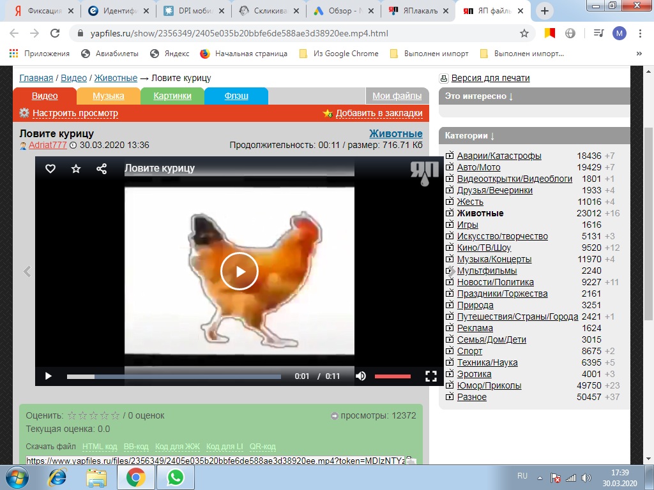Viewport: 654px width, 490px height.
Task: Adjust the red volume slider
Action: point(393,376)
